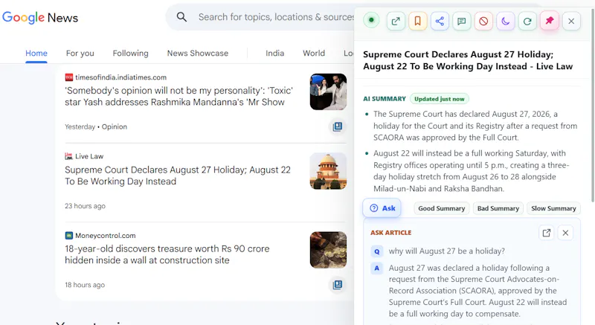Image resolution: width=595 pixels, height=325 pixels.
Task: Switch to the For you tab
Action: (x=80, y=53)
